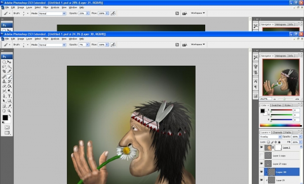The height and width of the screenshot is (184, 304).
Task: Switch to Swatches tab
Action: 276,105
